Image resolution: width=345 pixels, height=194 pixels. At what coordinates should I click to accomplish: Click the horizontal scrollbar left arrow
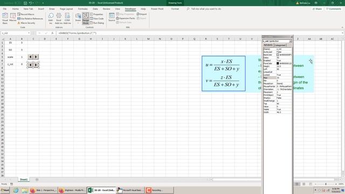coord(211,179)
